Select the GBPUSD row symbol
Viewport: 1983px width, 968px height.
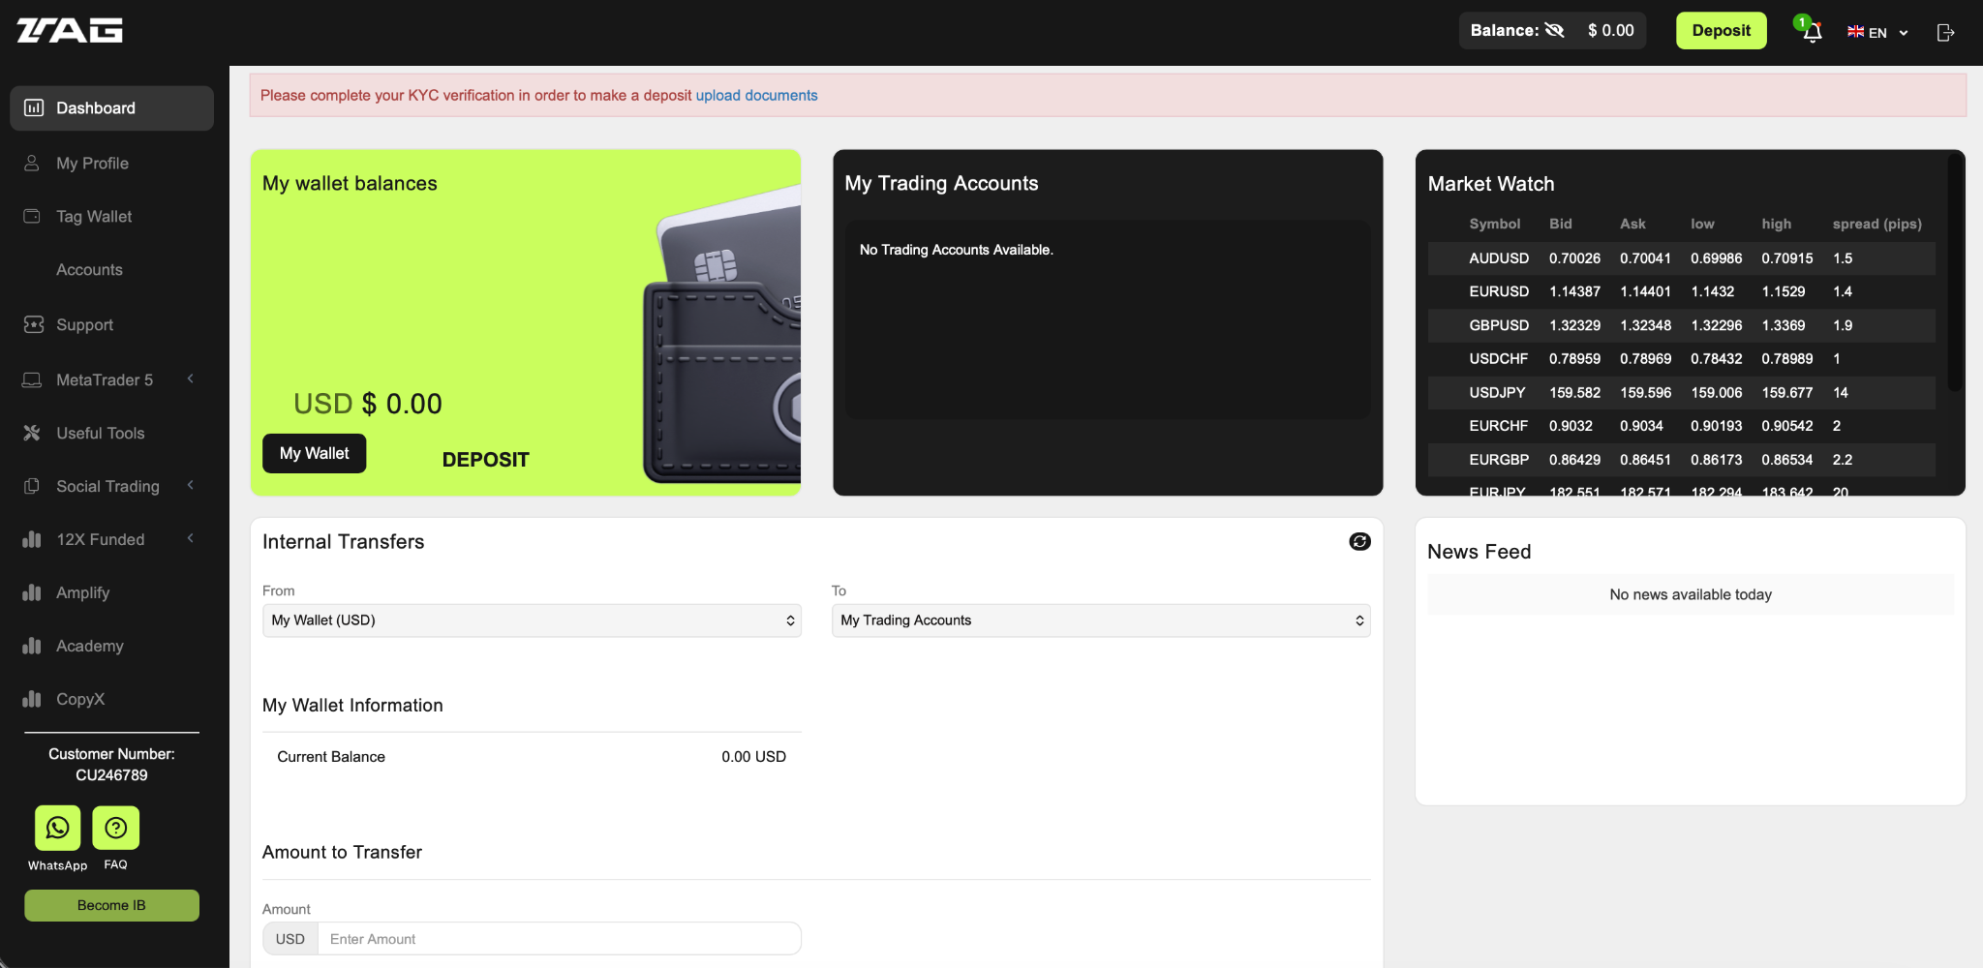pos(1499,325)
